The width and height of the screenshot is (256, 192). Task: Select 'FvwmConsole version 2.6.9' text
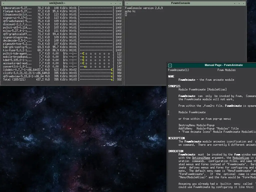point(144,8)
